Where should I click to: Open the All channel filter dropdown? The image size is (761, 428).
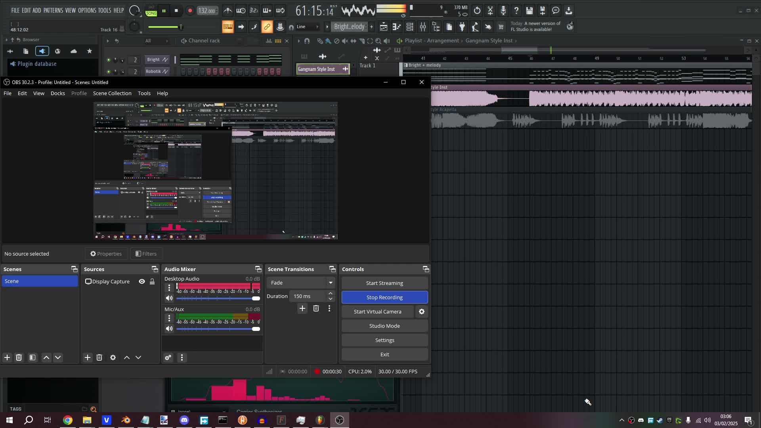(x=157, y=41)
